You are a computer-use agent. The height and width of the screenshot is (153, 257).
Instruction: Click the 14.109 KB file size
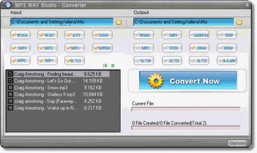pos(93,81)
